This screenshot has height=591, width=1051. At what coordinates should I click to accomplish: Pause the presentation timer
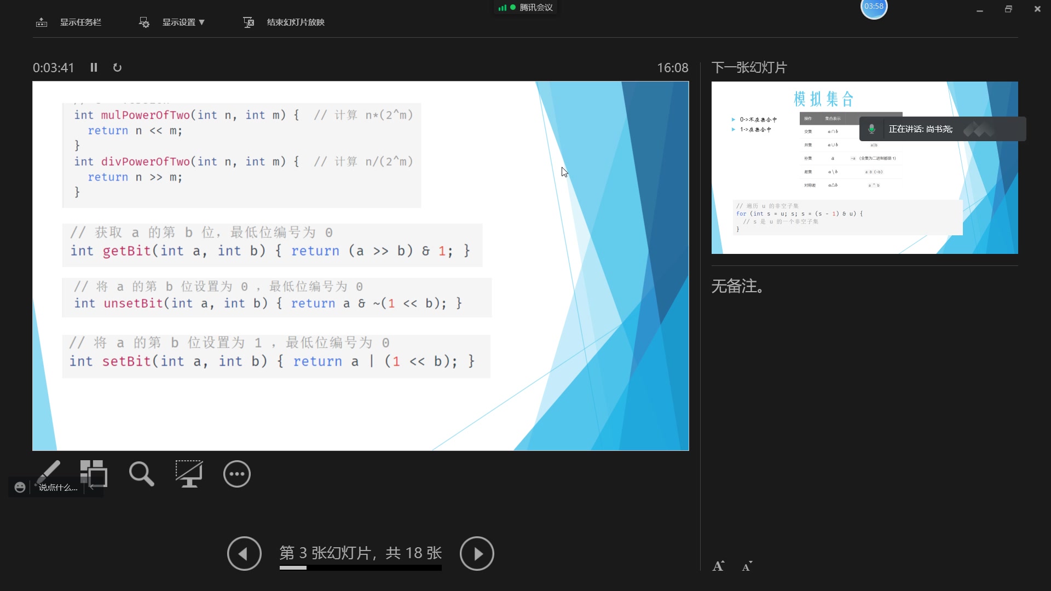tap(94, 67)
